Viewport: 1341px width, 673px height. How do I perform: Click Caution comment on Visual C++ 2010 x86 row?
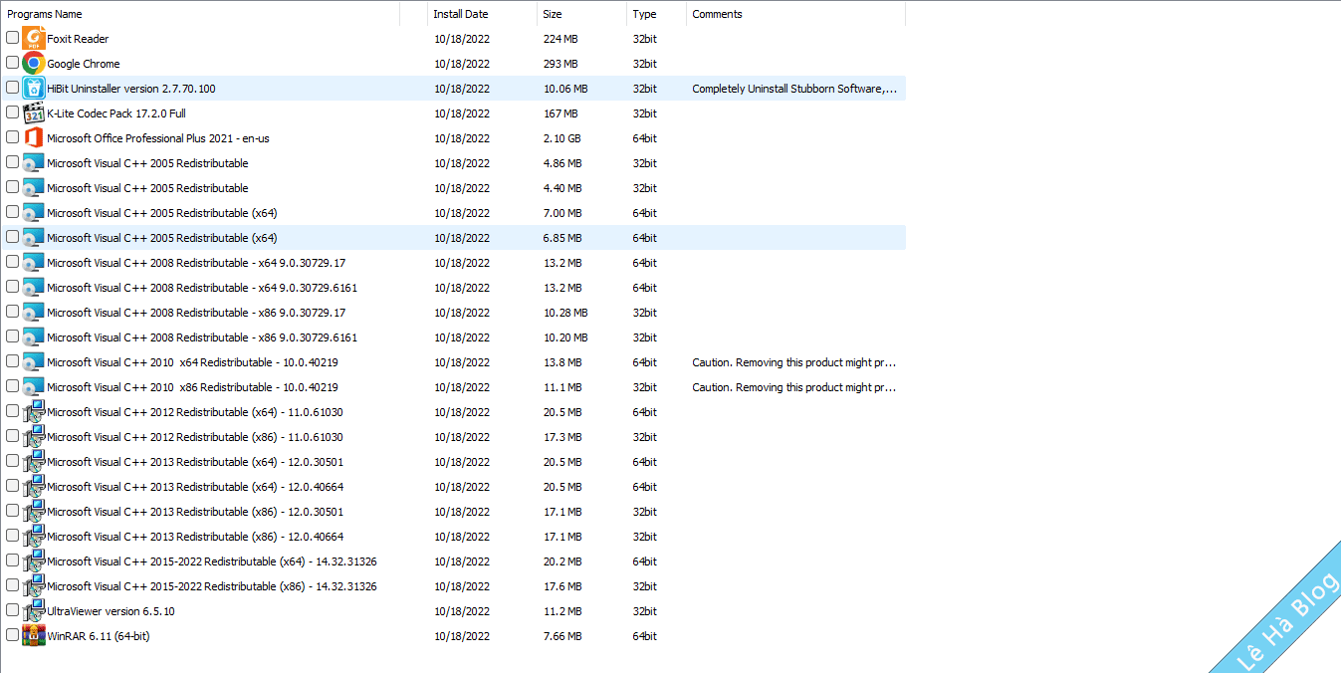click(x=794, y=387)
